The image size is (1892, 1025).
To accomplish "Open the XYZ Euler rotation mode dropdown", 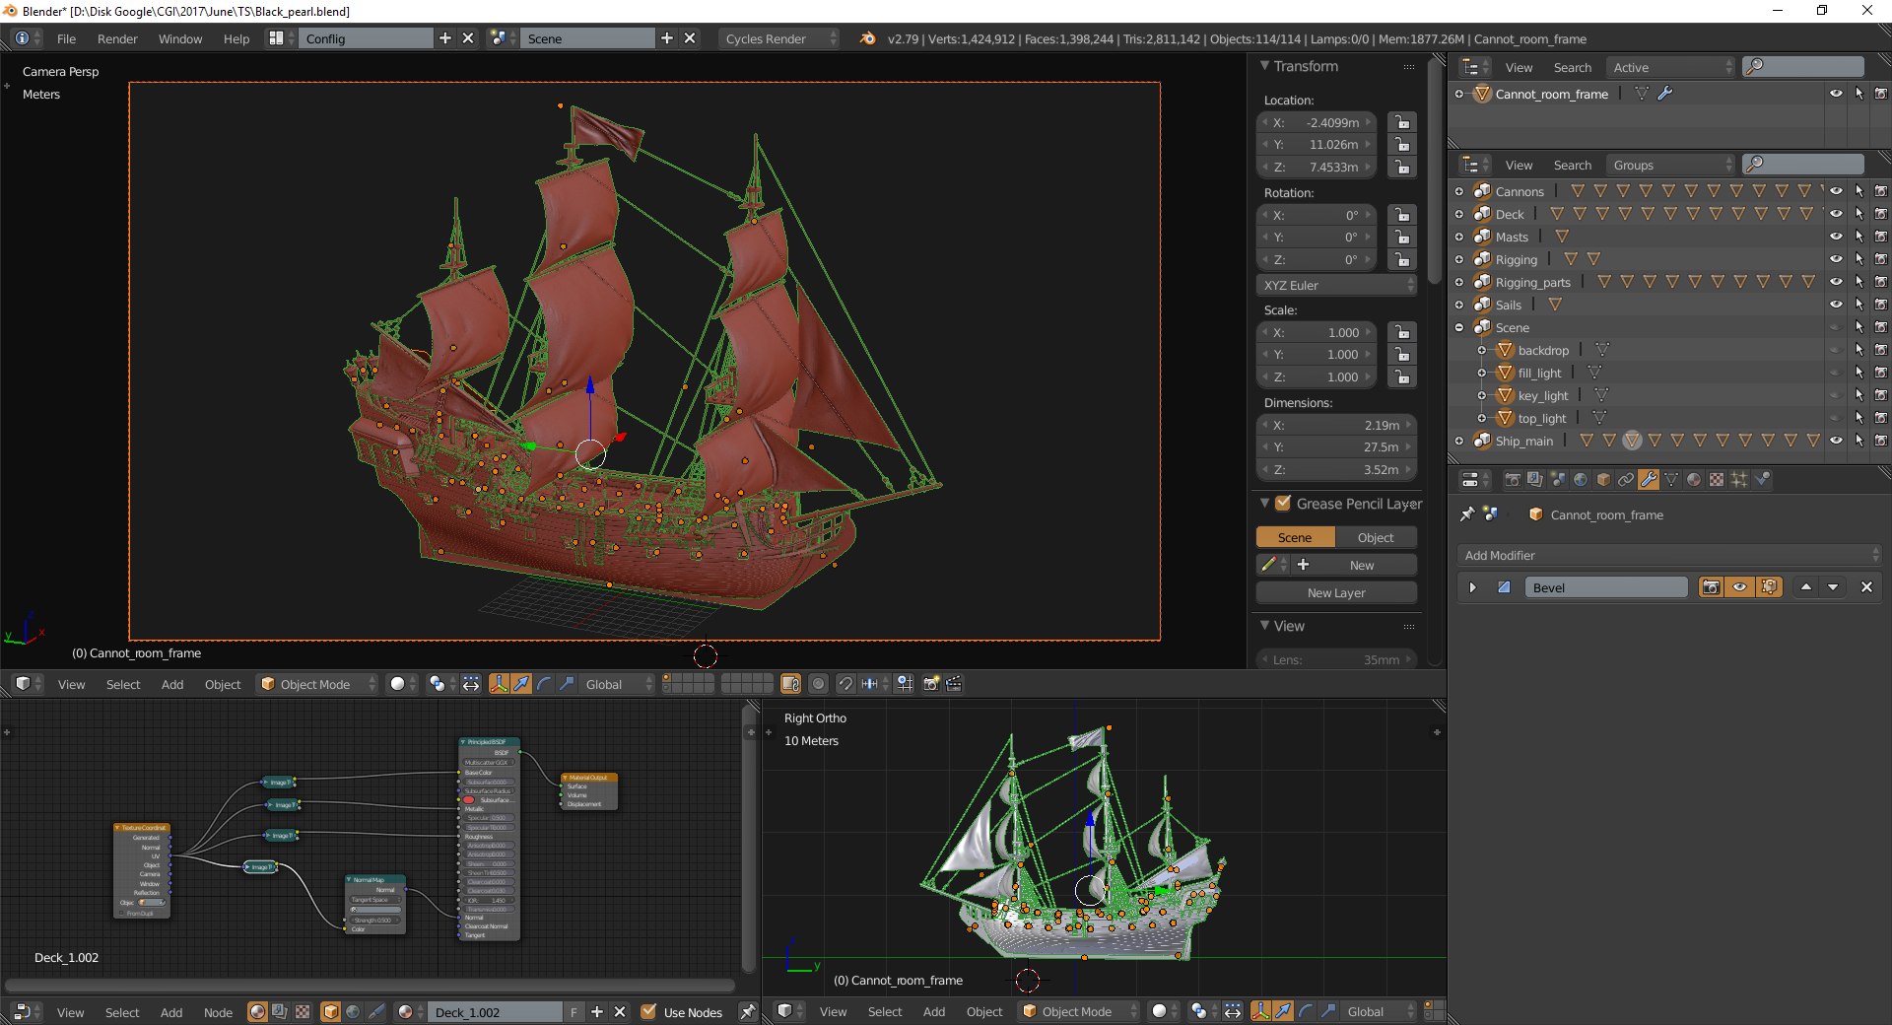I will [x=1337, y=285].
